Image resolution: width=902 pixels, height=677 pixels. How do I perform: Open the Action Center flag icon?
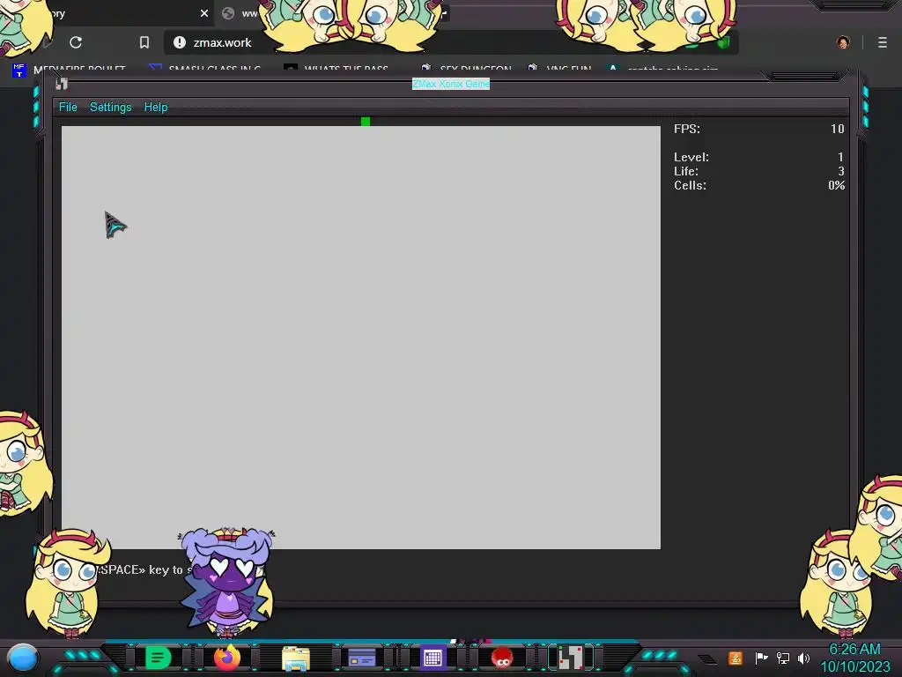pos(761,658)
